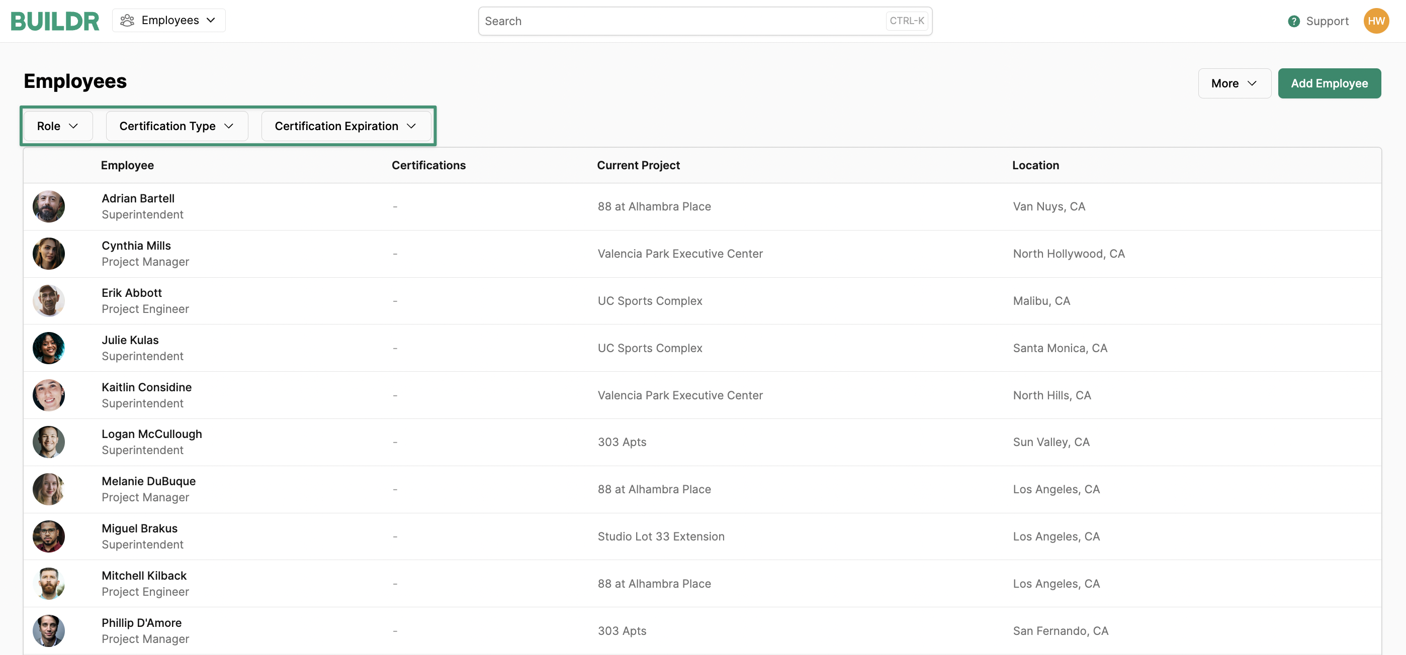Viewport: 1406px width, 655px height.
Task: Select the Erik Abbott name
Action: click(x=132, y=293)
